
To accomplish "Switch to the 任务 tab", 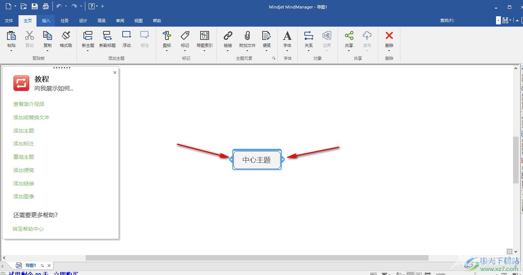I will pos(65,21).
